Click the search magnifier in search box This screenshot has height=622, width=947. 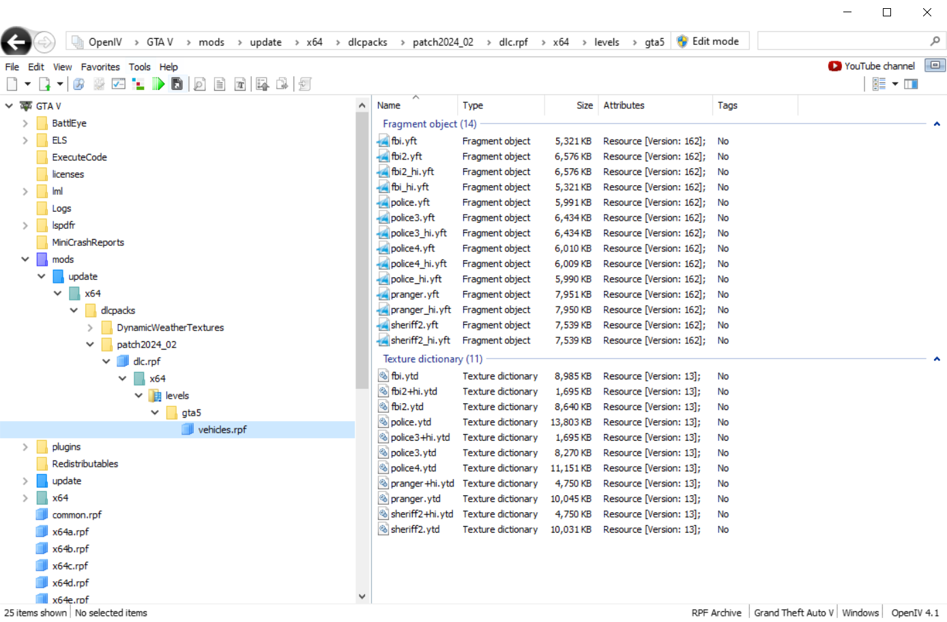(935, 42)
